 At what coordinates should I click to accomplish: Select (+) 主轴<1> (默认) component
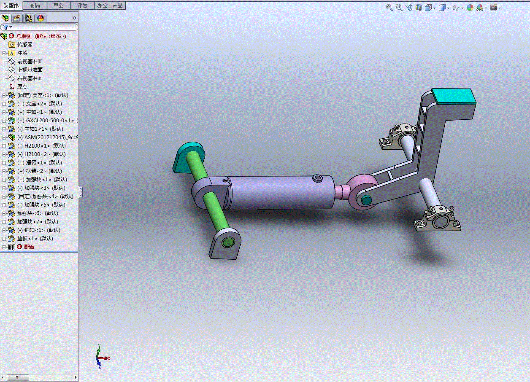tap(40, 112)
